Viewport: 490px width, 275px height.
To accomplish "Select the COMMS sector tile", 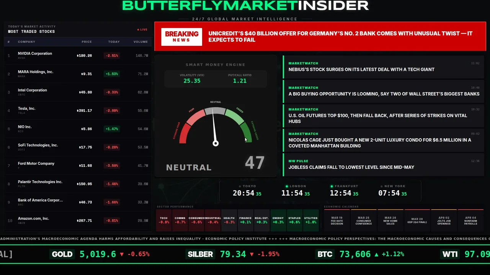I will pos(180,220).
